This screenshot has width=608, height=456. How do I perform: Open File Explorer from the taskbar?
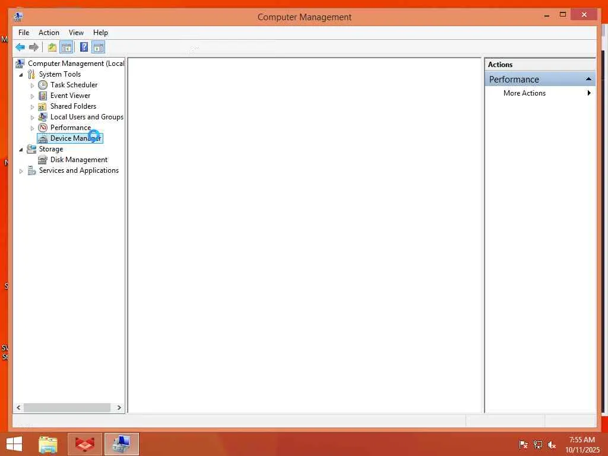click(48, 444)
